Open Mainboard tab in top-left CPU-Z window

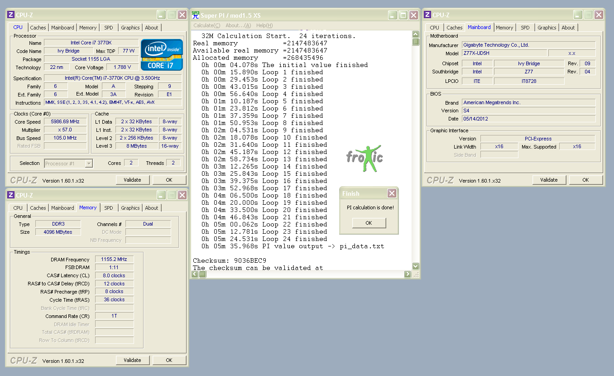click(x=62, y=28)
